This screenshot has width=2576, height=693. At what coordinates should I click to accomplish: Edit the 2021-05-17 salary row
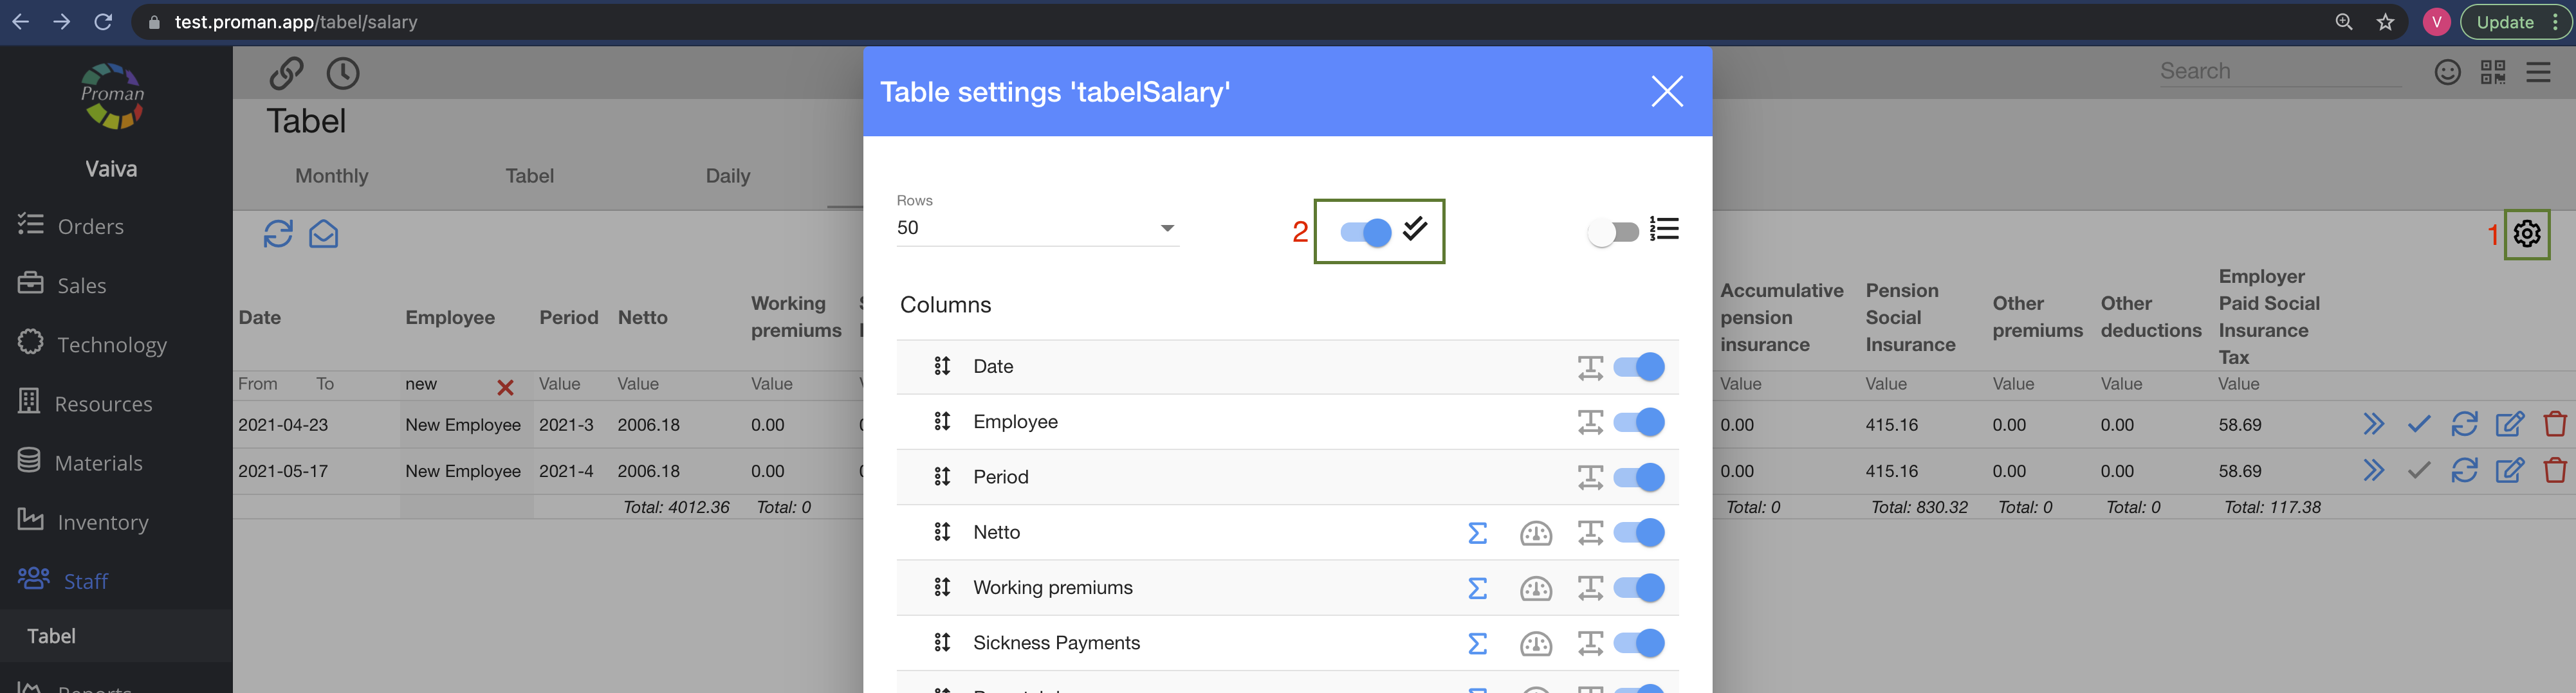[x=2509, y=471]
